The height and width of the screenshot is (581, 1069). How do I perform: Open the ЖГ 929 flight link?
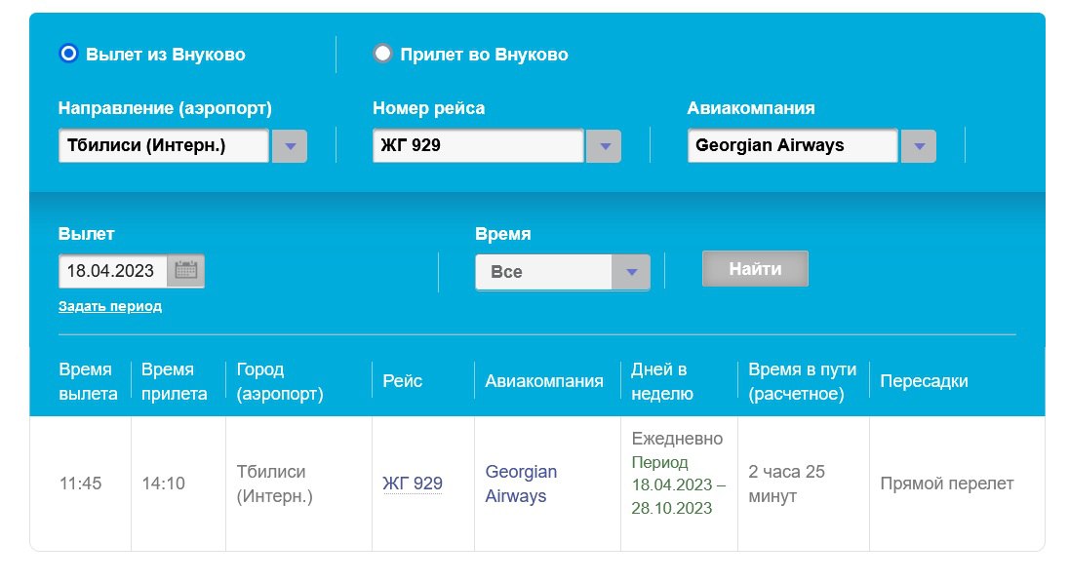[413, 483]
